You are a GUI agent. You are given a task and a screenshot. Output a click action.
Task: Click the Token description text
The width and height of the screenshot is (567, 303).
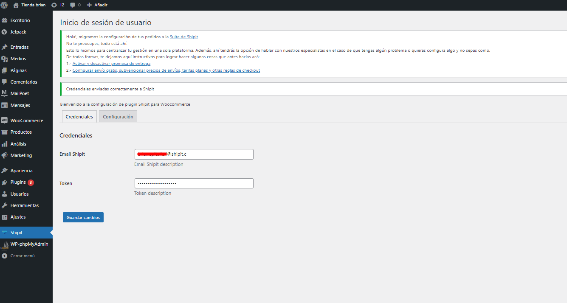(153, 193)
